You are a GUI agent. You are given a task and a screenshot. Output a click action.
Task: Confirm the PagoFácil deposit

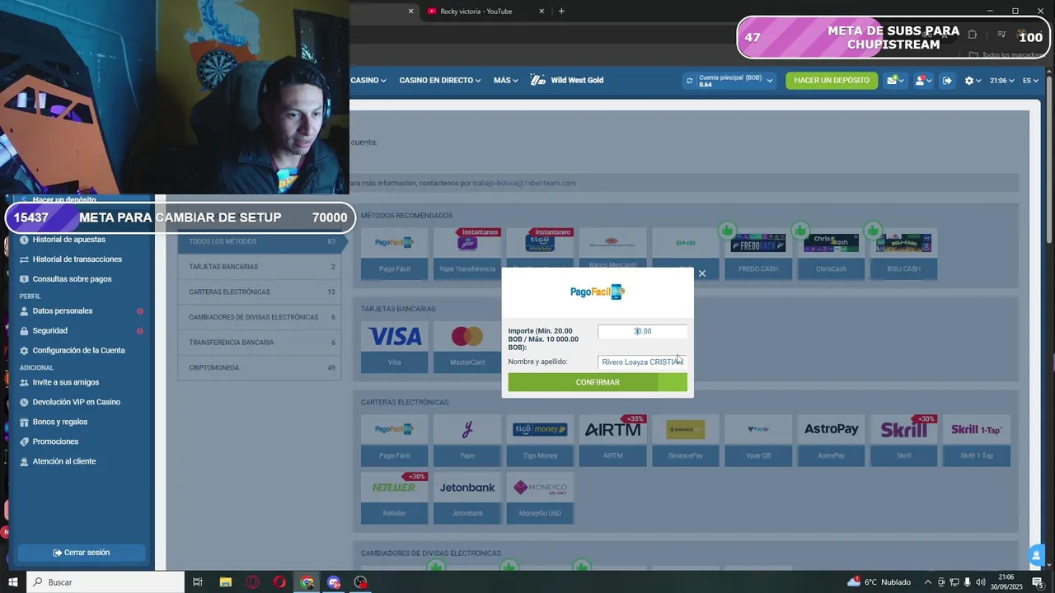coord(598,382)
